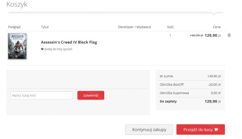Add game via 'dodaj do listy życzeń'
242x139 pixels.
click(58, 49)
